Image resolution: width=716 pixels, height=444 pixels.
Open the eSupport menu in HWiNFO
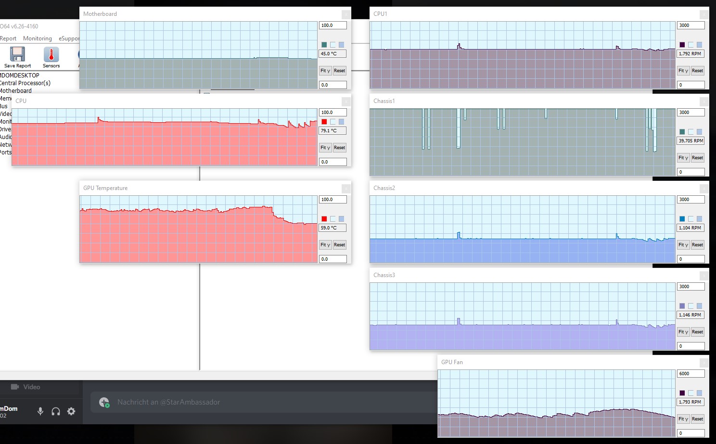(69, 38)
